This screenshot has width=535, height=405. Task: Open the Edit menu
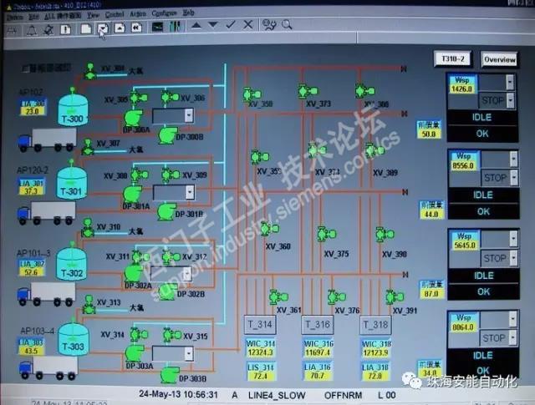coord(33,17)
